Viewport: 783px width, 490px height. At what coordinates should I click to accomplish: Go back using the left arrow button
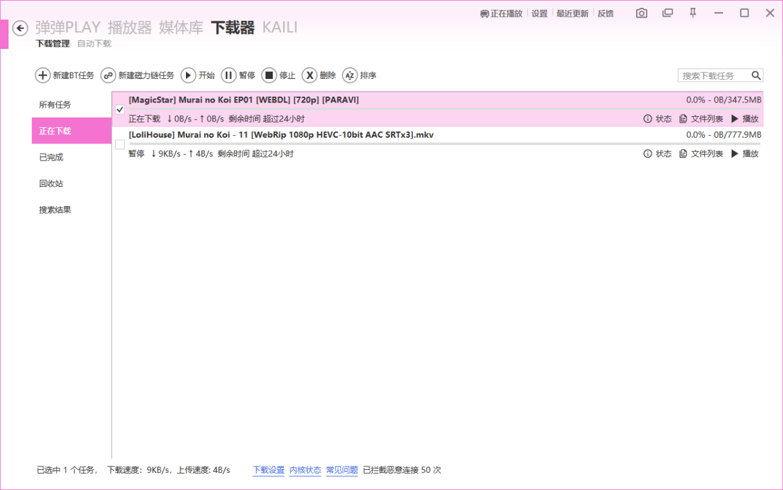point(20,28)
